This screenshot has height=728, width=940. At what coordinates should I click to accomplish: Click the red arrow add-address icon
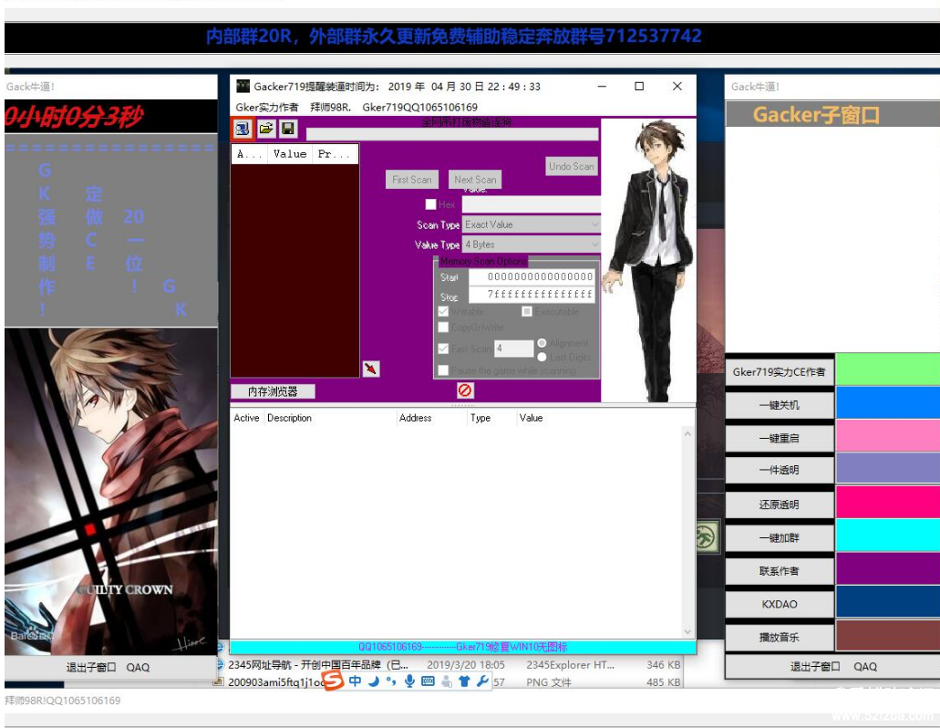tap(371, 369)
